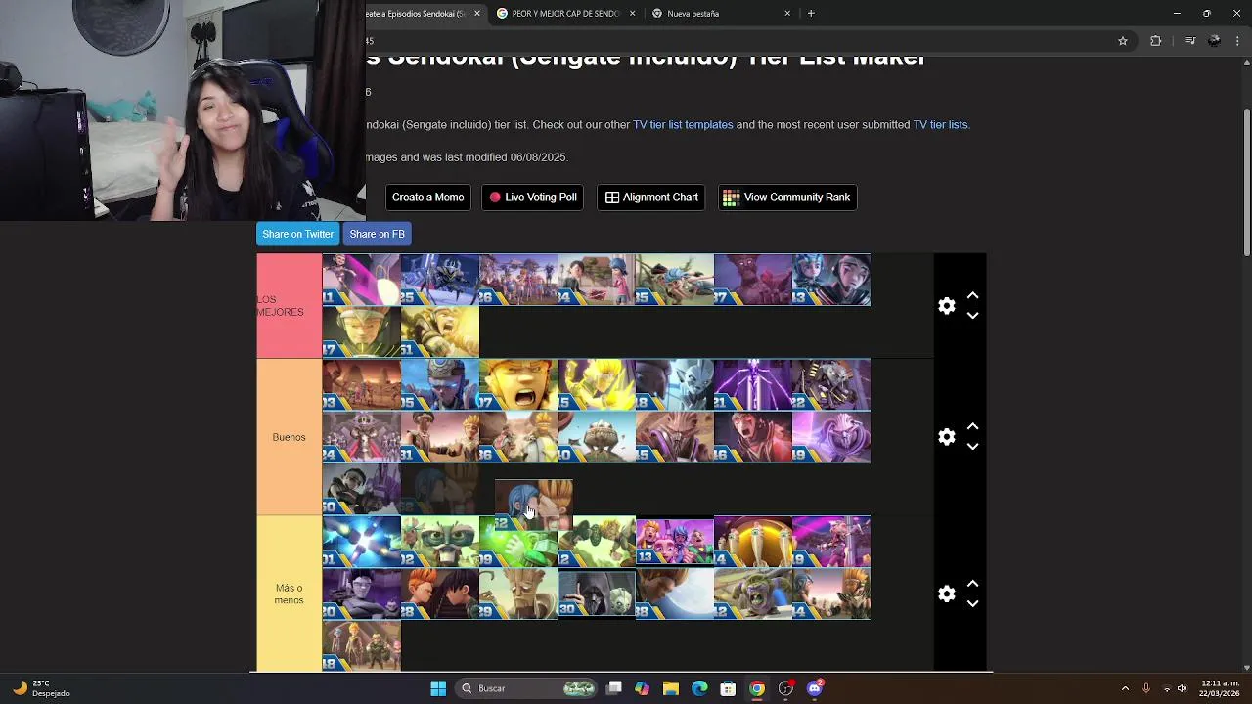Open network settings tray icon
1252x704 pixels.
click(1166, 688)
